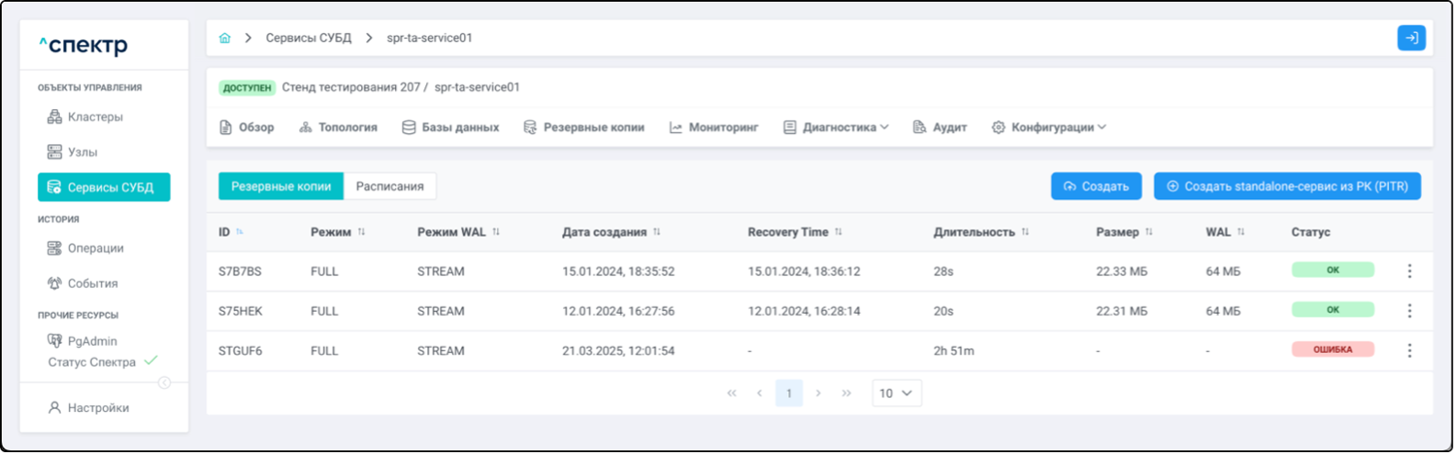
Task: Open actions menu for backup STGUF6
Action: pos(1409,350)
